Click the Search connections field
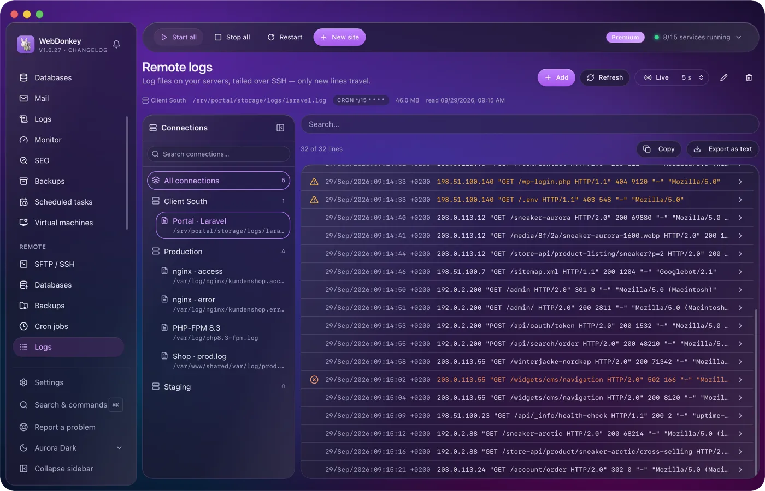 (x=219, y=154)
